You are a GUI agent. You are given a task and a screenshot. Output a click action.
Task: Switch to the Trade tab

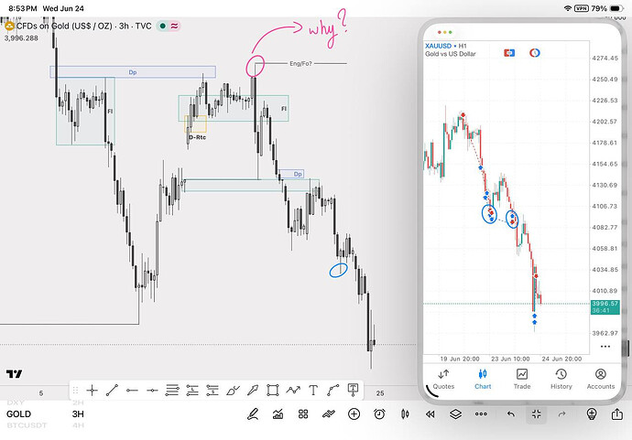click(522, 380)
